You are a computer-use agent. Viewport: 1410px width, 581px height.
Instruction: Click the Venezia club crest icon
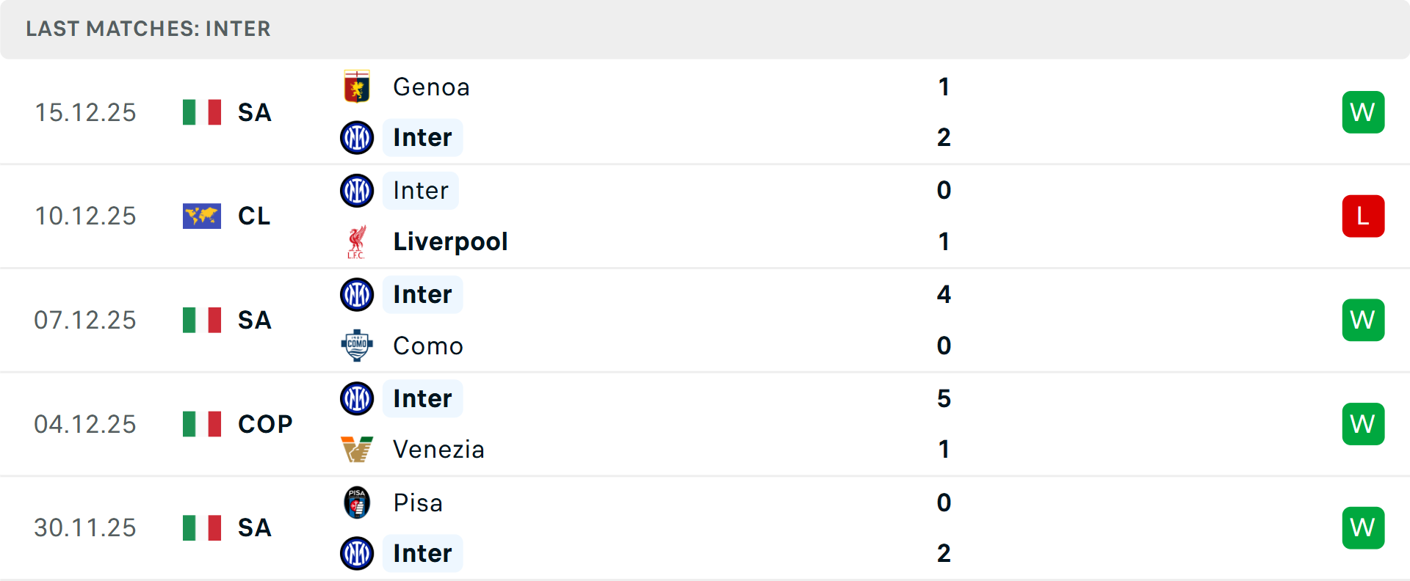click(x=357, y=449)
